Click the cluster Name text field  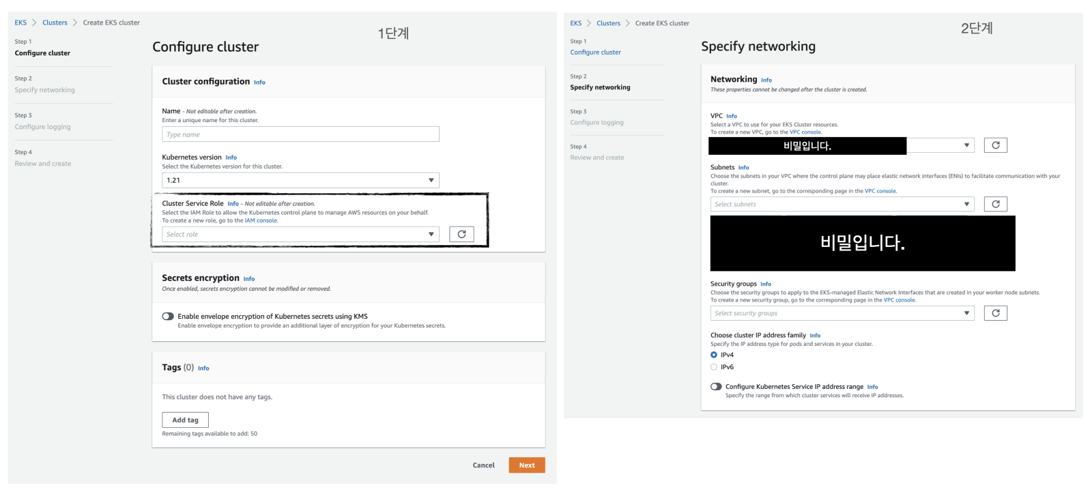[300, 134]
